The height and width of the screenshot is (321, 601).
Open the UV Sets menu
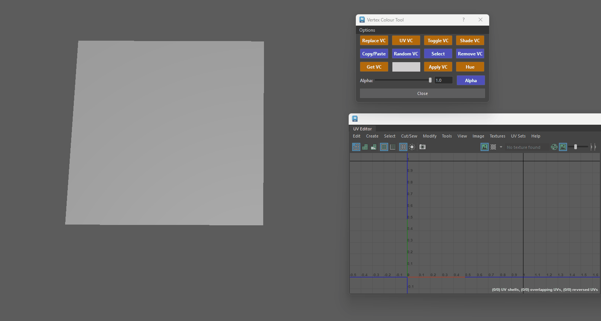point(518,136)
